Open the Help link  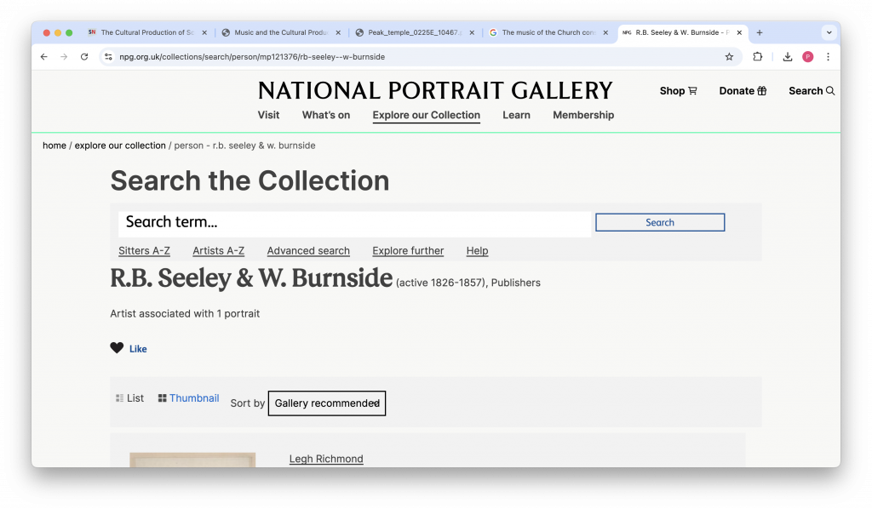(x=477, y=250)
